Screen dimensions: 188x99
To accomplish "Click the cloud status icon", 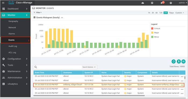I will click(143, 3).
